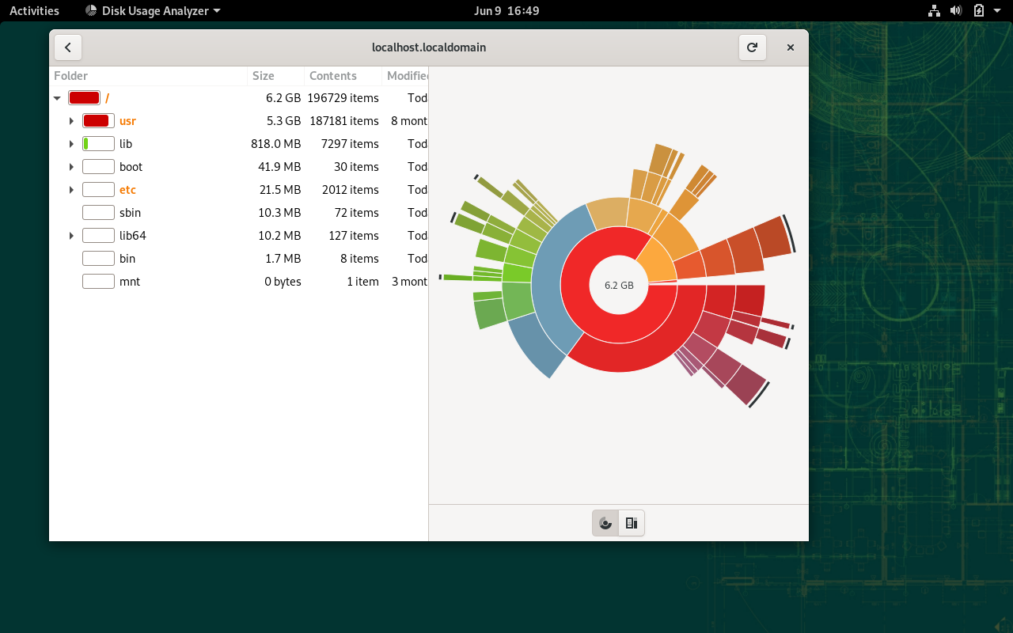Click the rescan refresh icon
Image resolution: width=1013 pixels, height=633 pixels.
(x=752, y=47)
